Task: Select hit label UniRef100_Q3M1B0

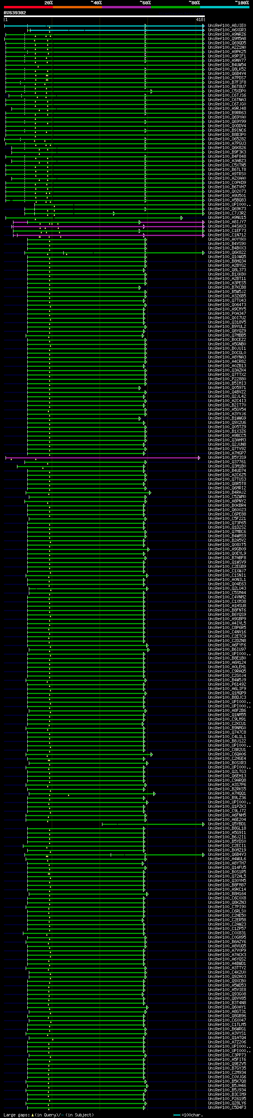Action: [x=227, y=466]
